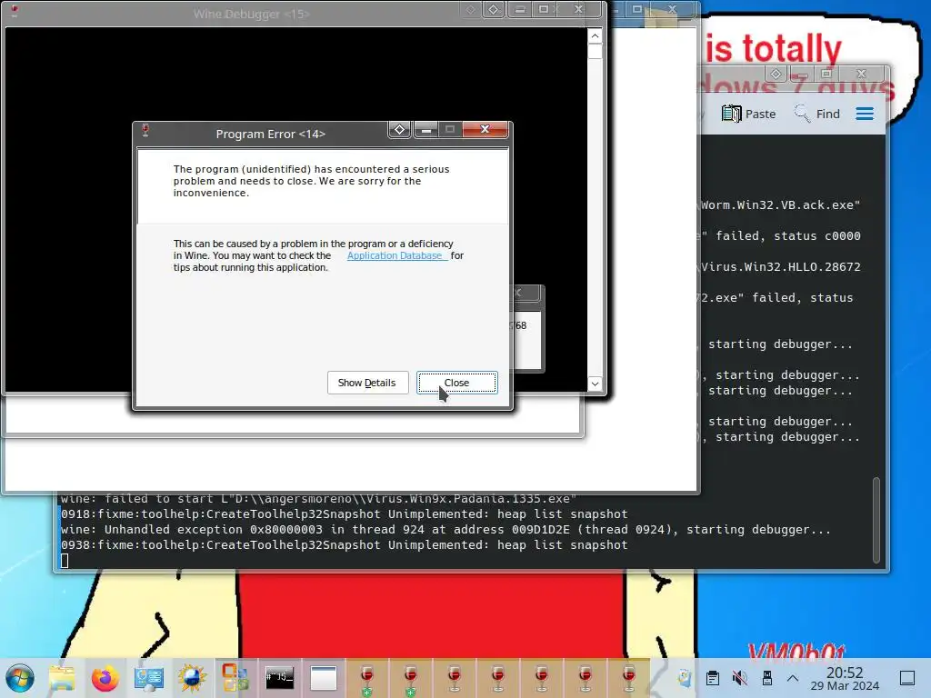Click the terminal window vertical scrollbar
The width and height of the screenshot is (931, 698).
tap(876, 519)
